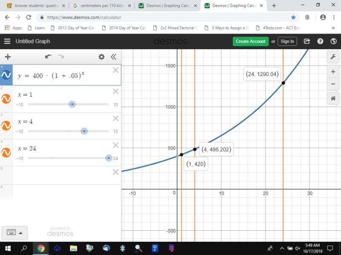
Task: Hide the x = 1 vertical line
Action: (6, 99)
